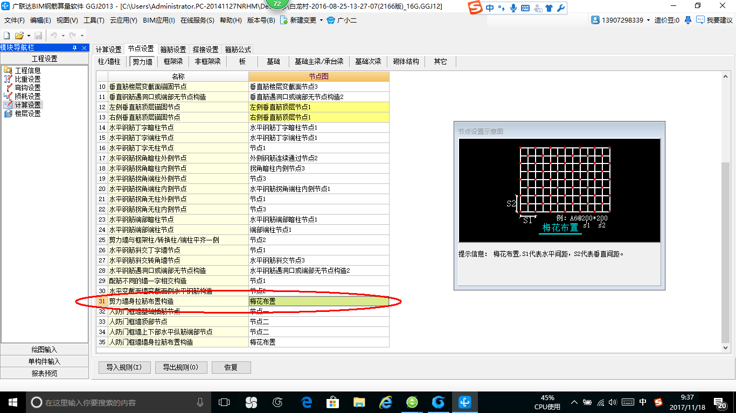The width and height of the screenshot is (736, 413).
Task: Expand the account 13907298339 dropdown
Action: coord(649,20)
